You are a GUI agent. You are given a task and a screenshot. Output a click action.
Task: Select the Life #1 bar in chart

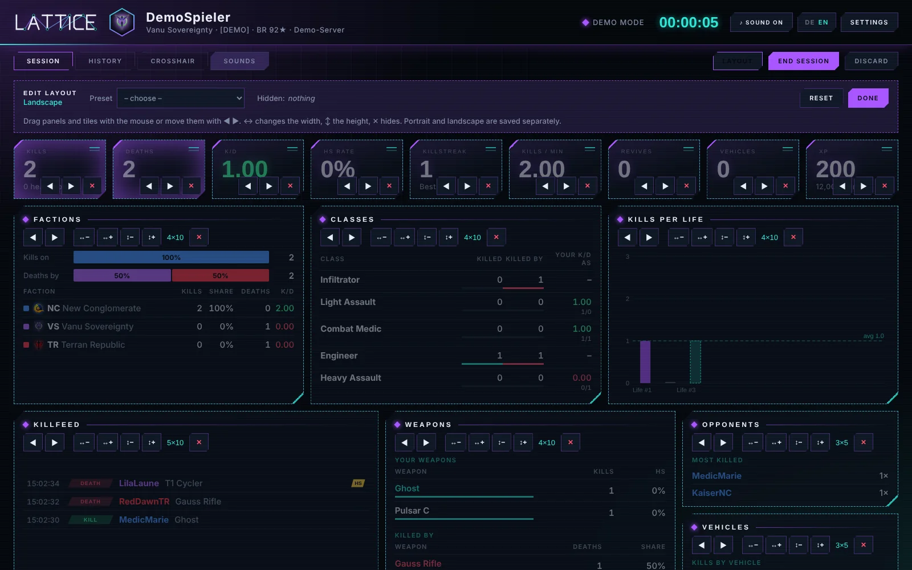(645, 362)
